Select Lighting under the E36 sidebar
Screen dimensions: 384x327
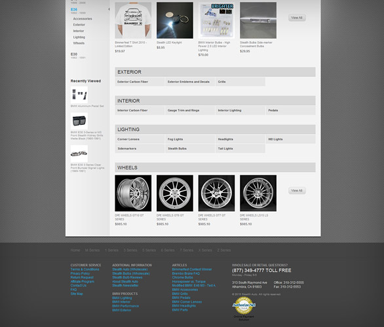tap(79, 37)
